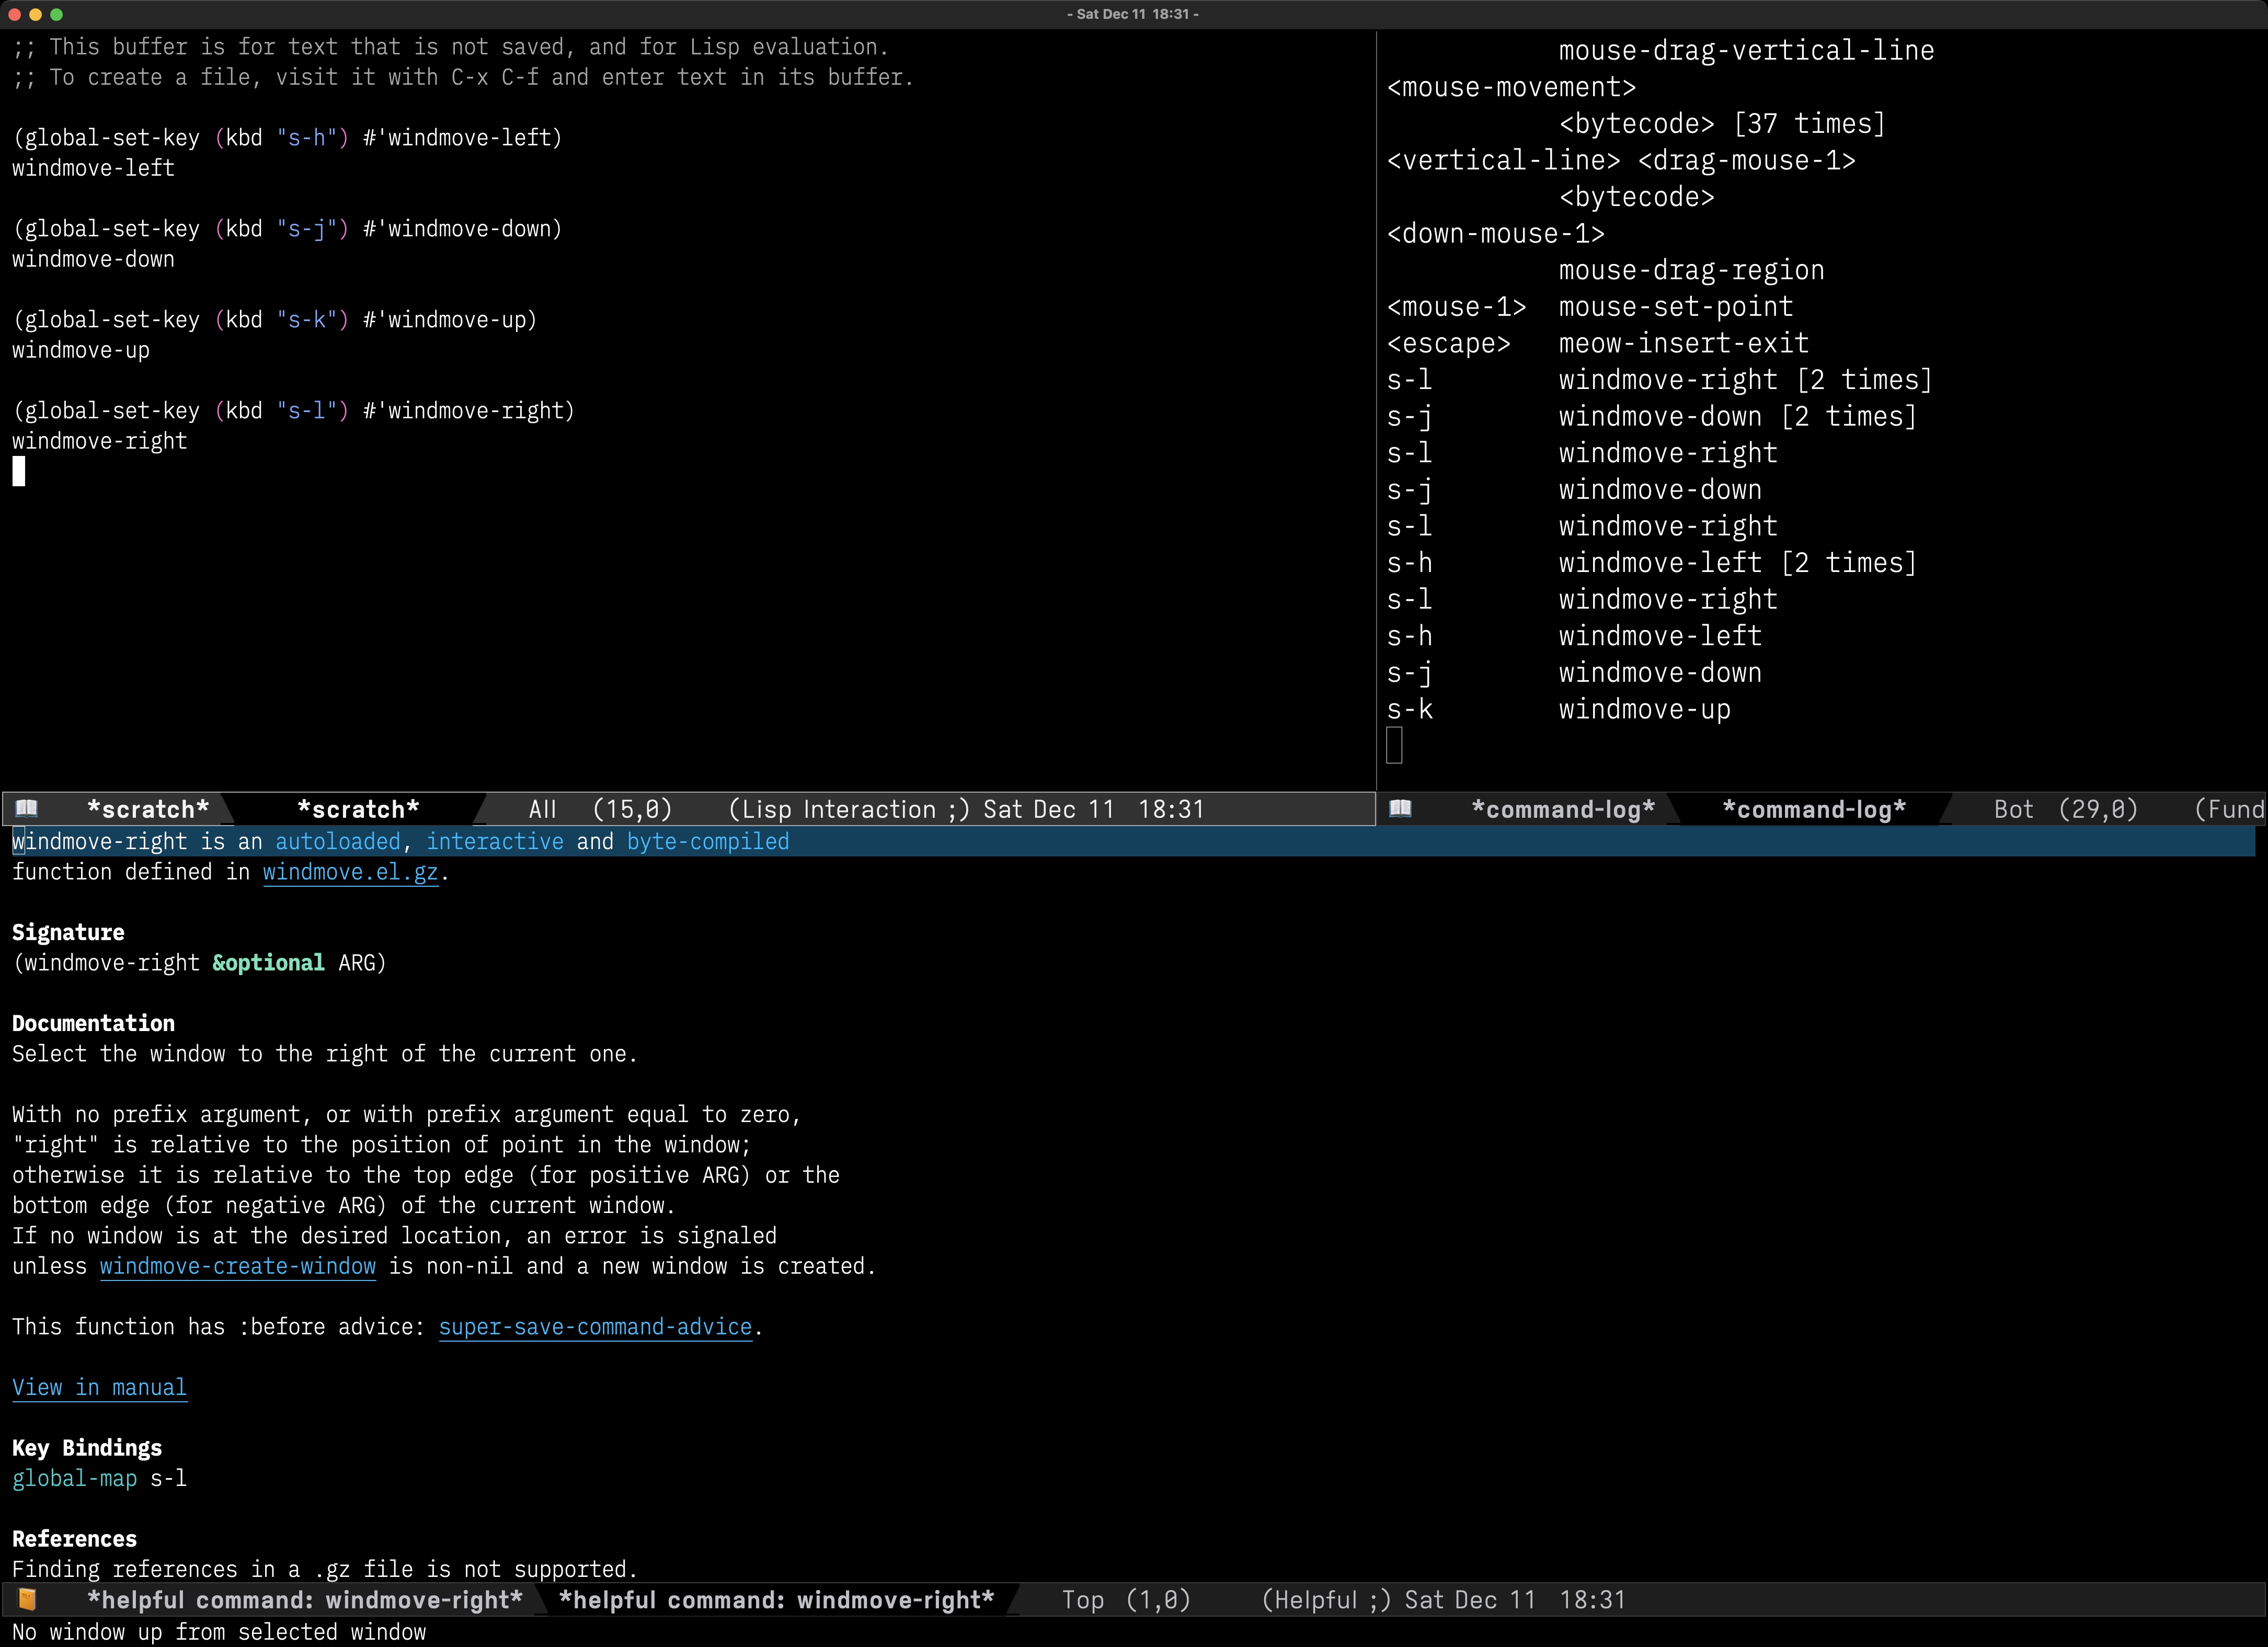Click 'windmove-left' result line in scratch
This screenshot has height=1647, width=2268.
point(93,168)
